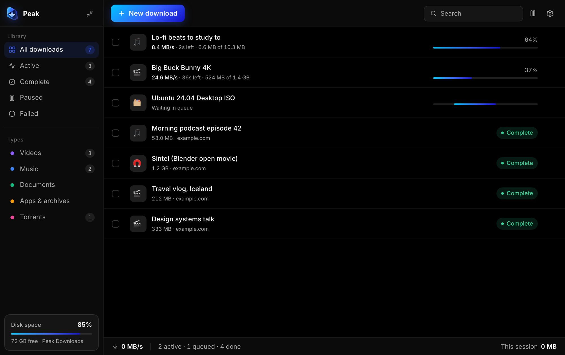
Task: Filter by Music type
Action: (51, 169)
